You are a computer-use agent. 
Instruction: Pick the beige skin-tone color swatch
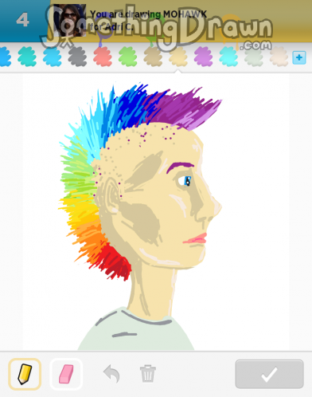178,57
